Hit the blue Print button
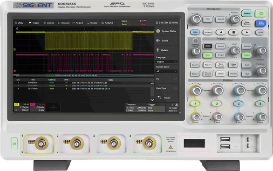273x171 pixels. [x=195, y=32]
